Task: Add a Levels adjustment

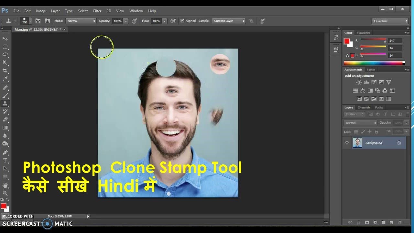Action: 366,82
